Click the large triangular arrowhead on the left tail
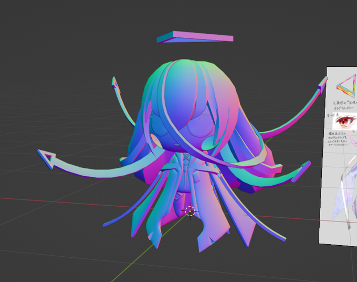 tap(47, 158)
